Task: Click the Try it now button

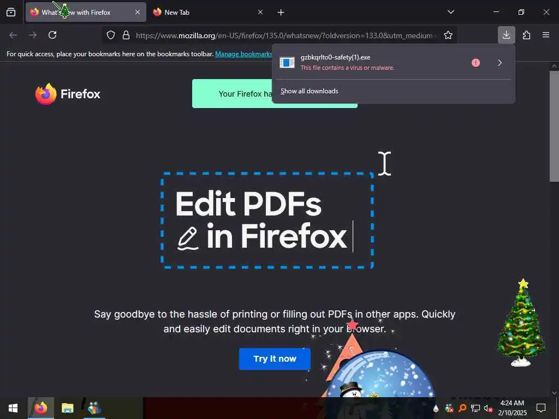Action: pyautogui.click(x=275, y=359)
